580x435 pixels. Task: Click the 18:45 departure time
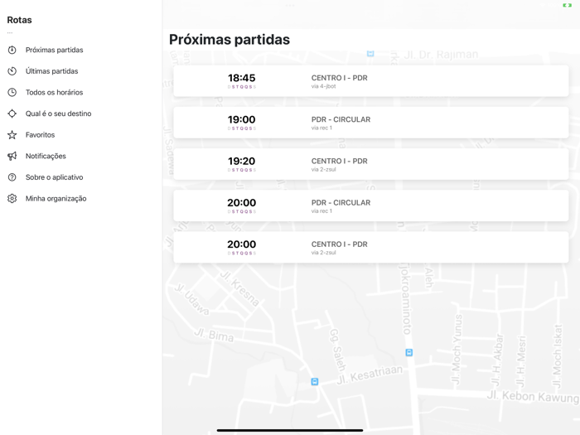click(242, 78)
